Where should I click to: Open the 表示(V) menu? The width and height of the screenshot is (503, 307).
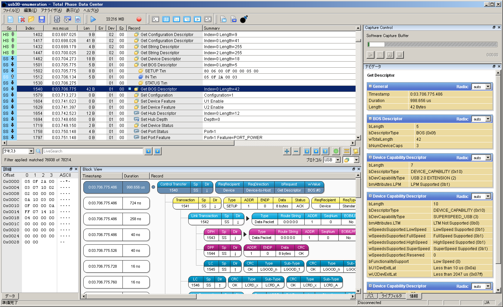pos(73,10)
